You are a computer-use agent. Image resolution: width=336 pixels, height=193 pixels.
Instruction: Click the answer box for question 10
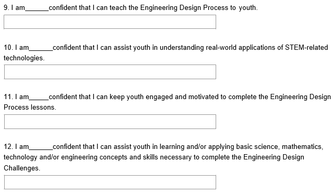click(x=110, y=72)
